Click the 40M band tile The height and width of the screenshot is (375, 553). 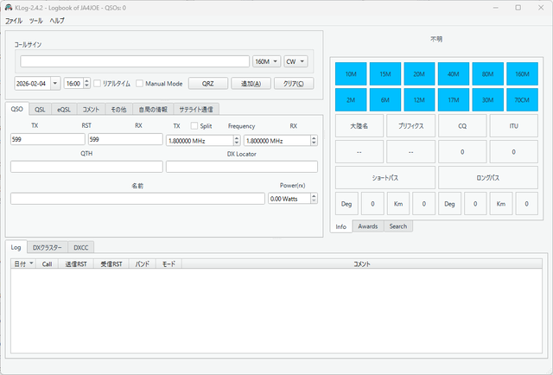[454, 73]
